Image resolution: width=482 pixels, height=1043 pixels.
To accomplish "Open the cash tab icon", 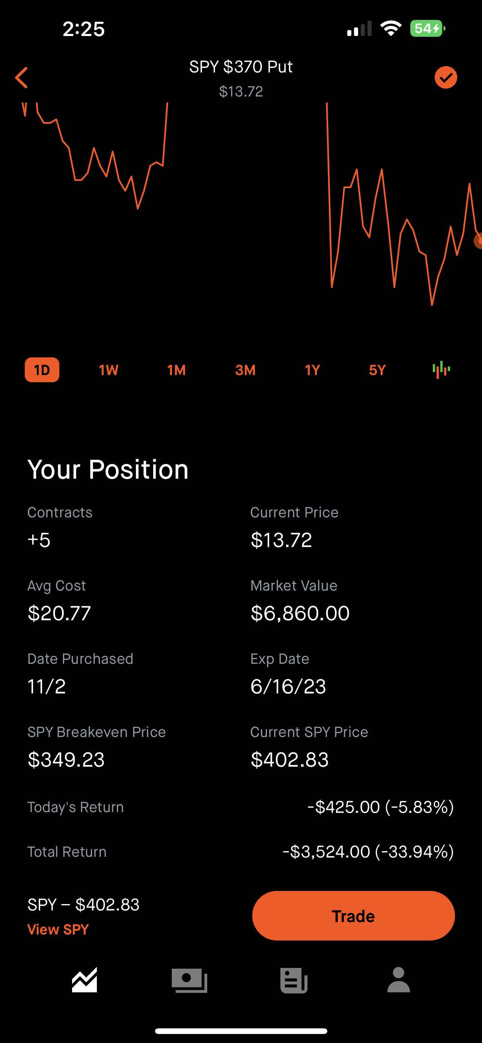I will click(x=189, y=980).
